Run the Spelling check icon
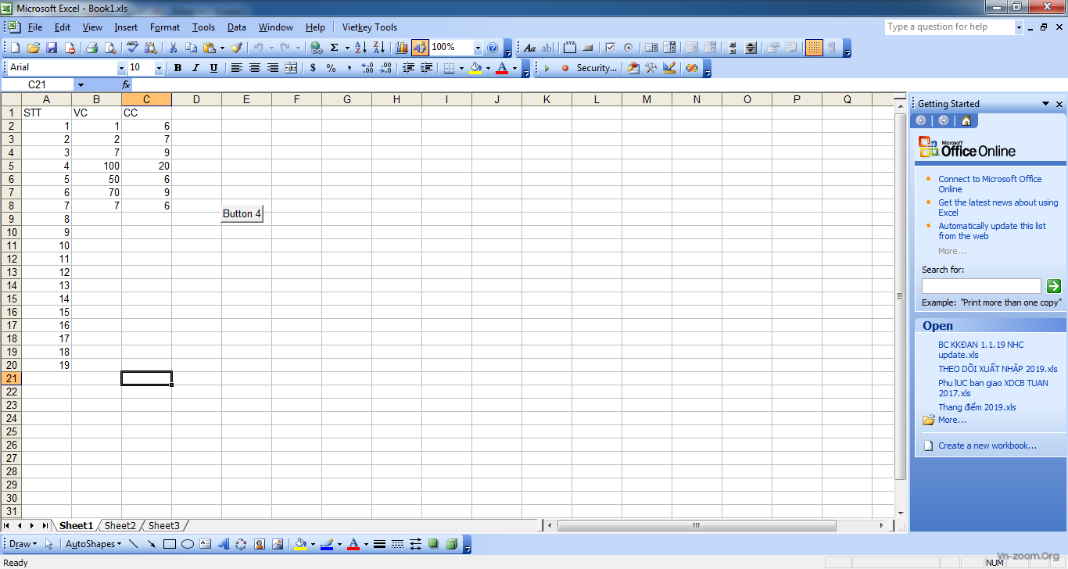 132,48
